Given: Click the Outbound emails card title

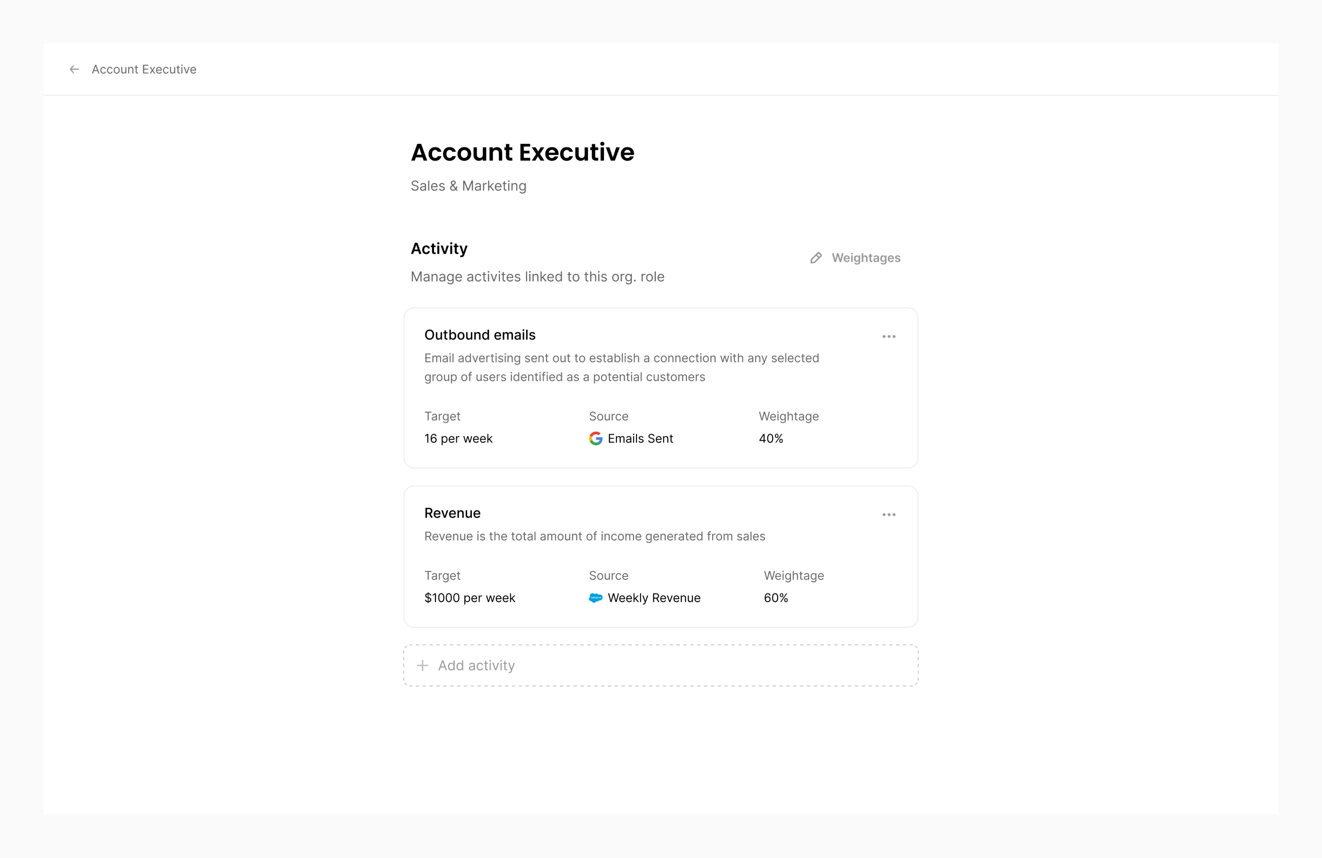Looking at the screenshot, I should (x=480, y=335).
